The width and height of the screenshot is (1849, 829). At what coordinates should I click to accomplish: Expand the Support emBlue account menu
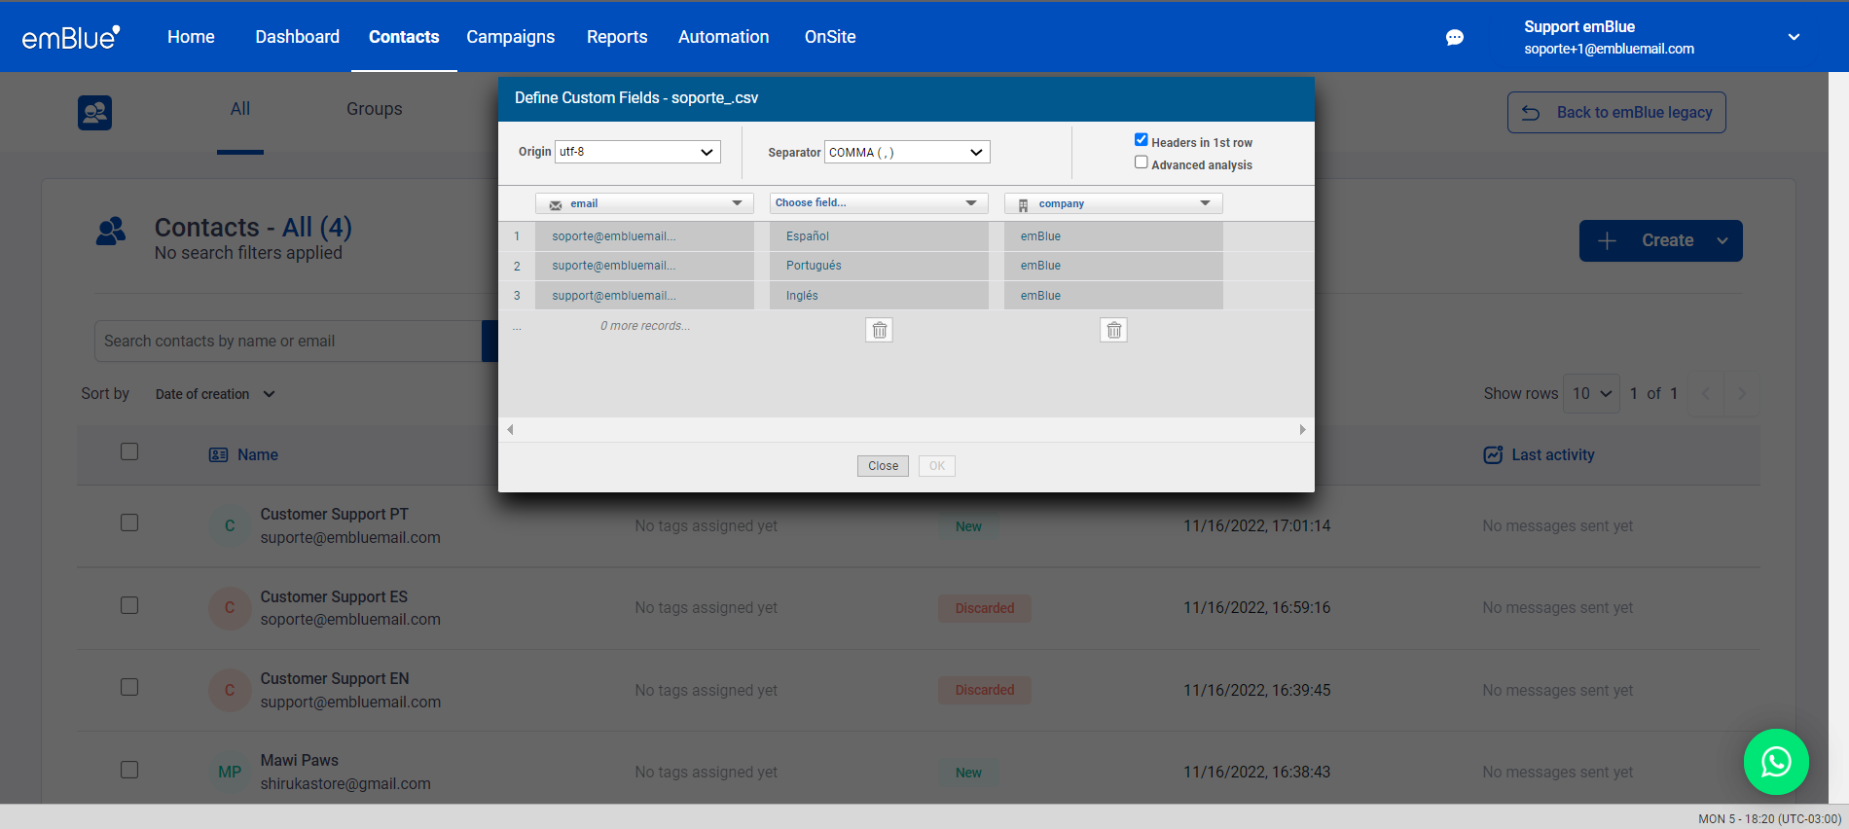click(1793, 37)
